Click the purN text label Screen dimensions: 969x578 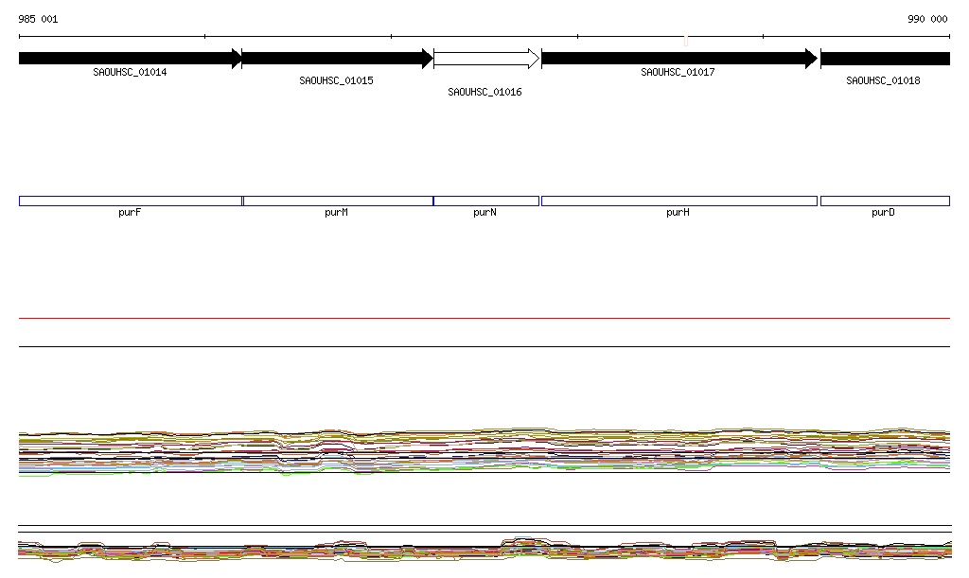tap(484, 213)
